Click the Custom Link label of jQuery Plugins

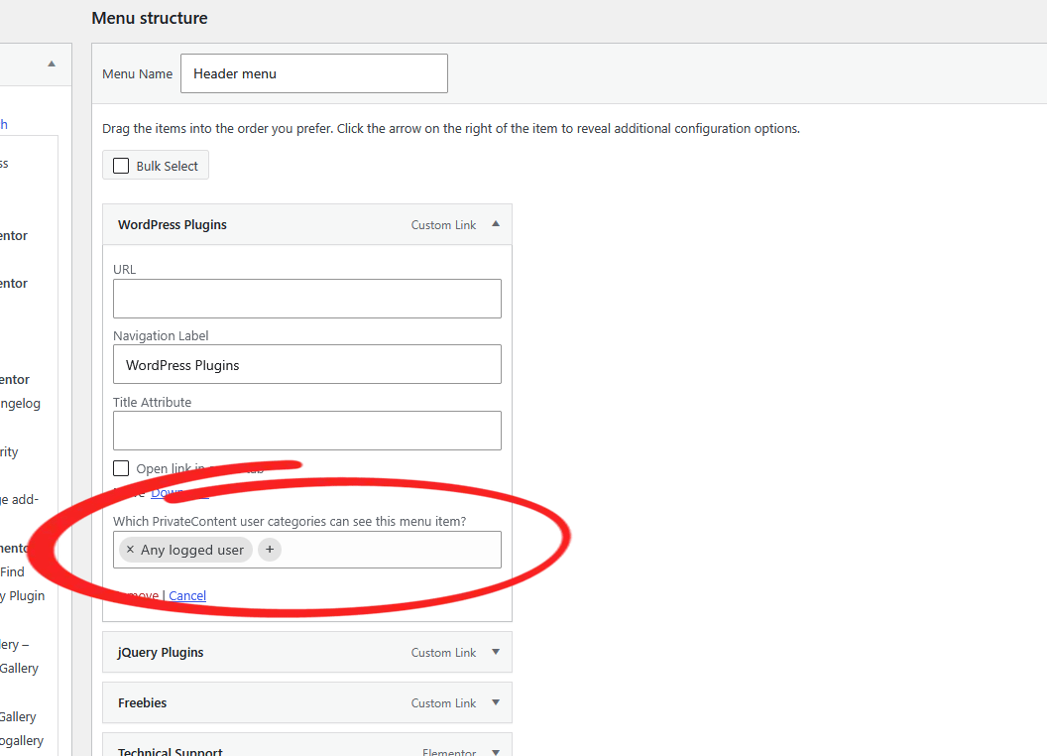tap(443, 653)
